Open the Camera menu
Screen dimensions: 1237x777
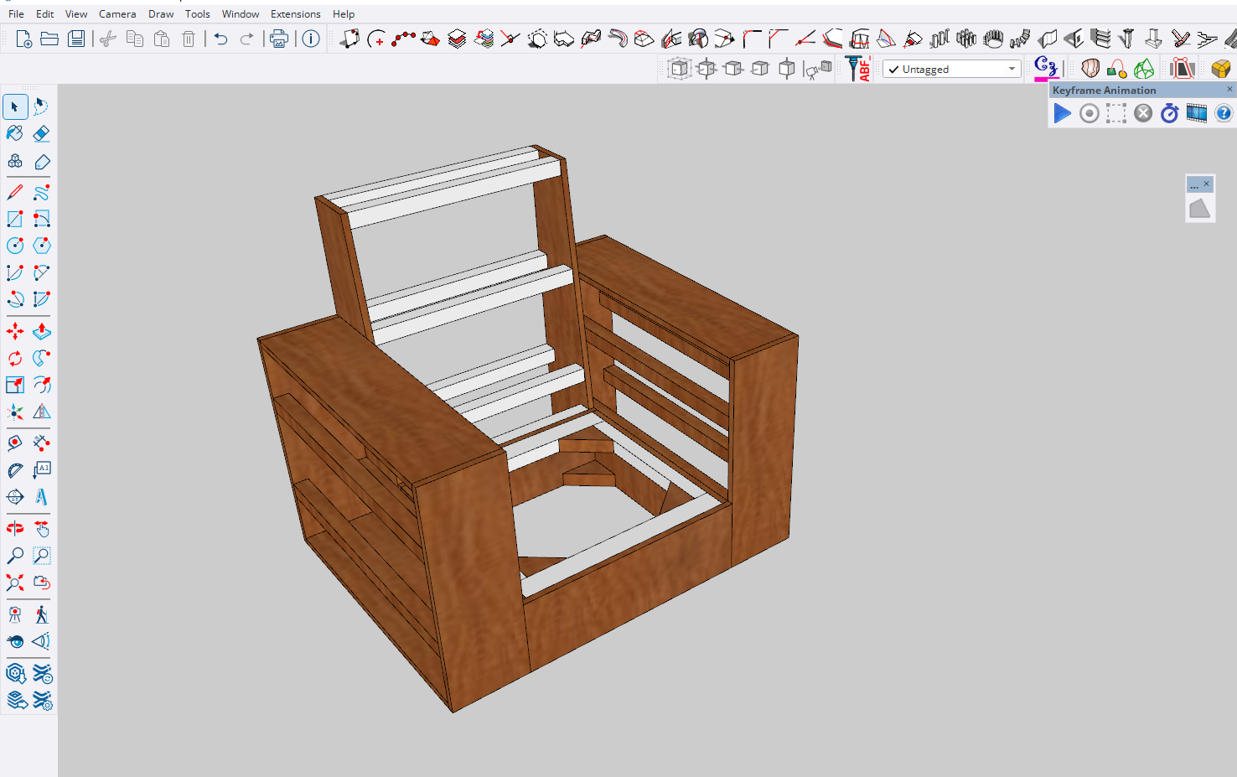tap(117, 14)
